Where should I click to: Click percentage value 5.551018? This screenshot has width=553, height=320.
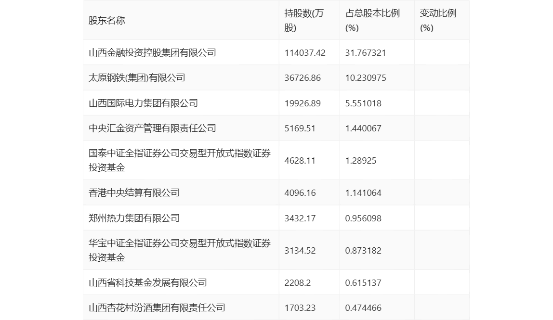363,103
